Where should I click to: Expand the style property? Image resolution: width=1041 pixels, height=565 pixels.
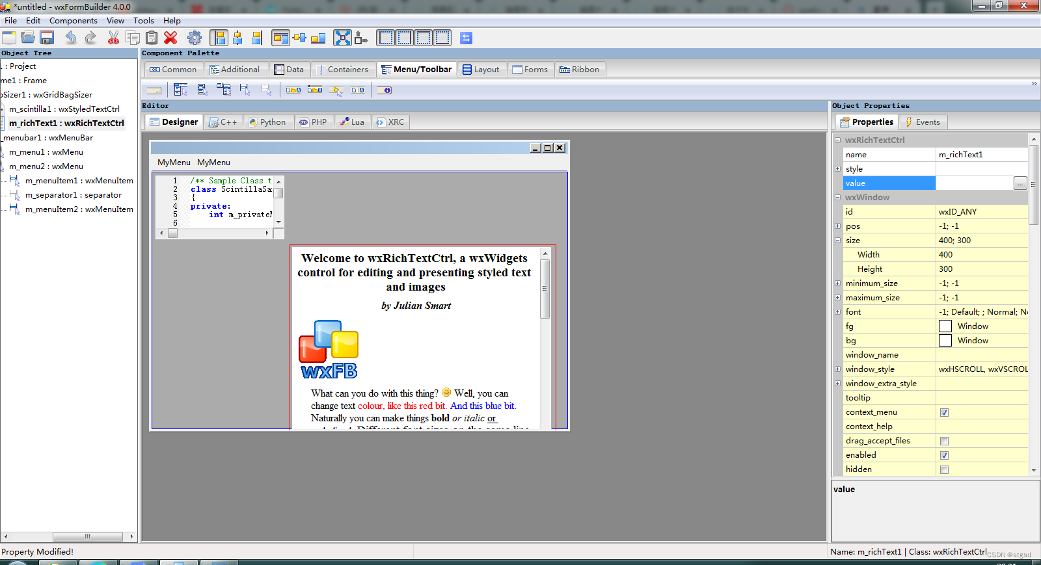pos(838,168)
